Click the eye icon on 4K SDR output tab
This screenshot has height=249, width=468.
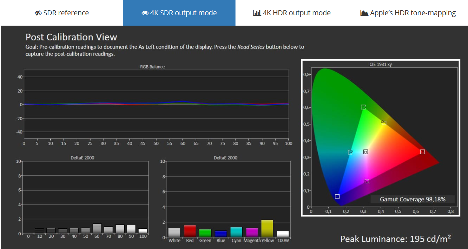[145, 13]
